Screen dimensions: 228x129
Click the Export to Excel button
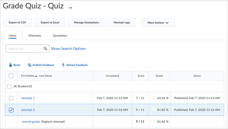pos(50,22)
